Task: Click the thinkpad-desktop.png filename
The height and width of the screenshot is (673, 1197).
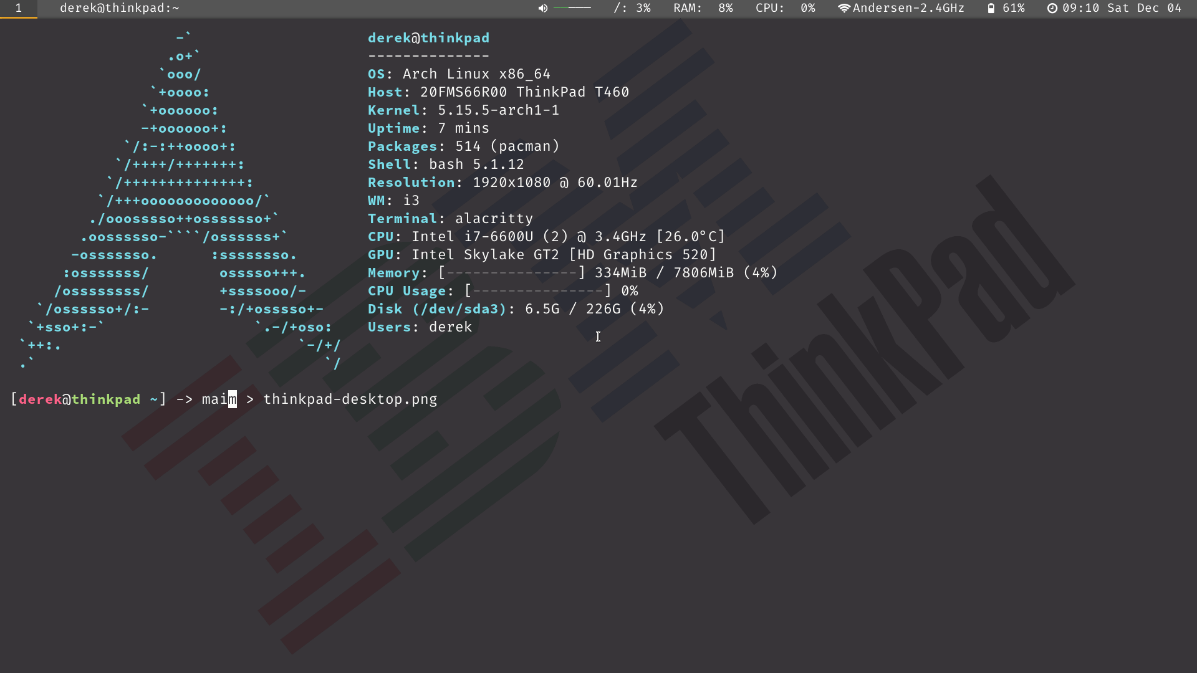Action: [350, 399]
